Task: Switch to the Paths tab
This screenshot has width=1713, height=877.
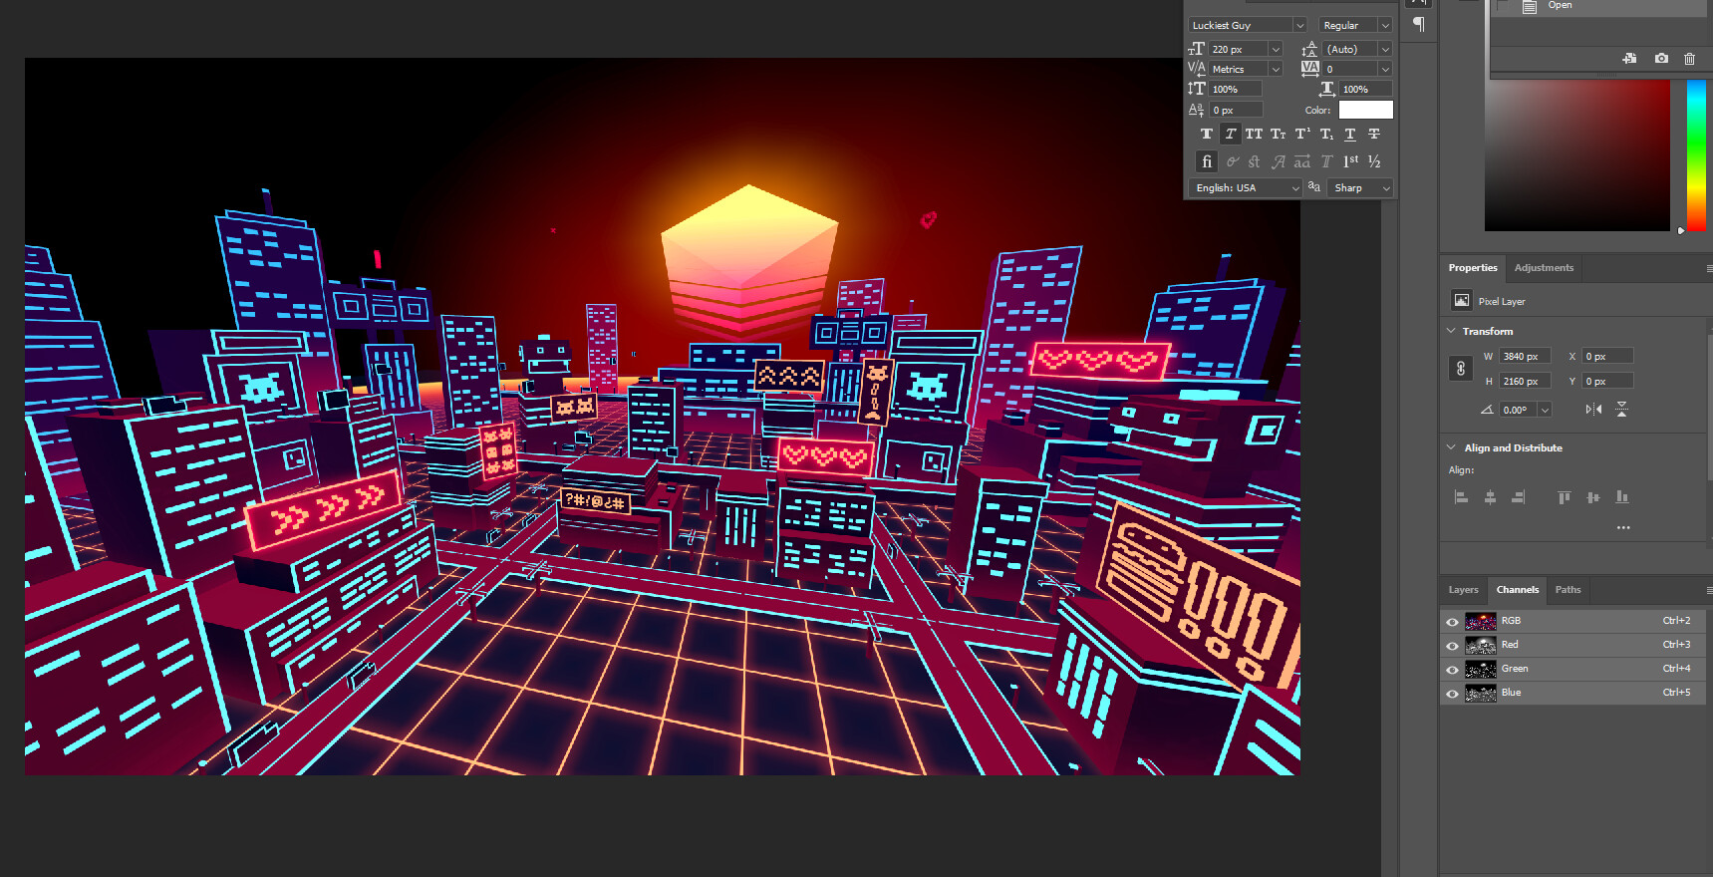Action: [1568, 590]
